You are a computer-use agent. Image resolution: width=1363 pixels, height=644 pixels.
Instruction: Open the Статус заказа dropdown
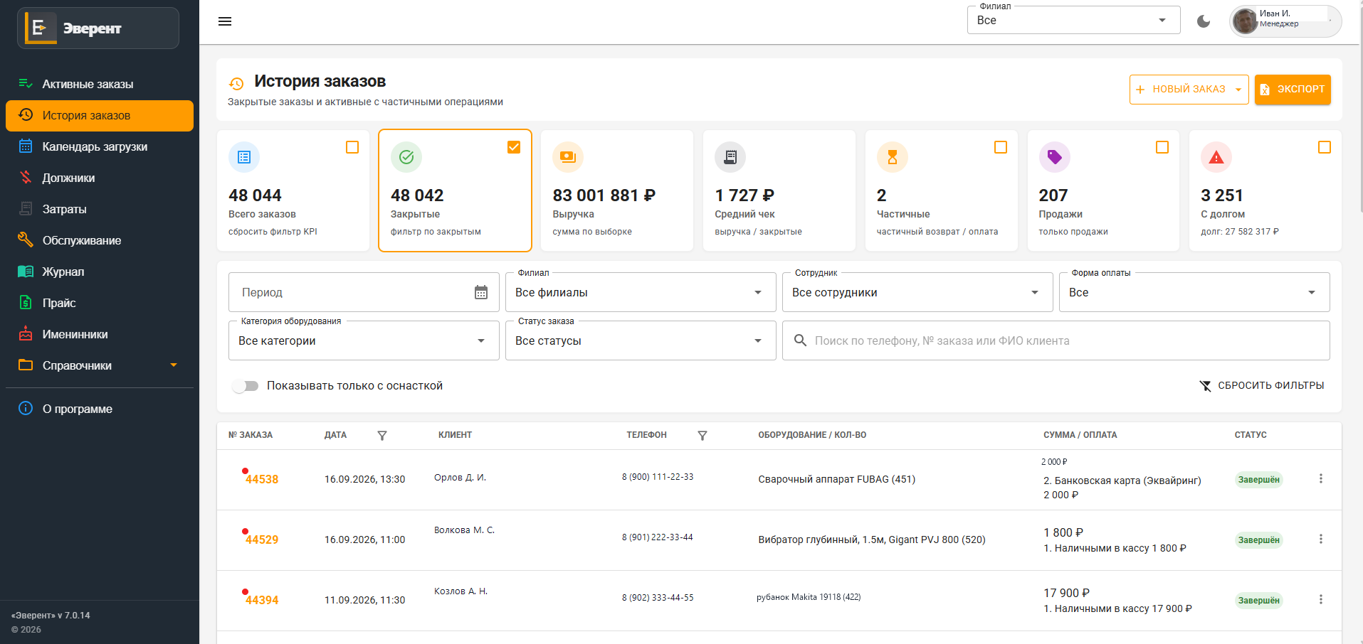tap(641, 340)
